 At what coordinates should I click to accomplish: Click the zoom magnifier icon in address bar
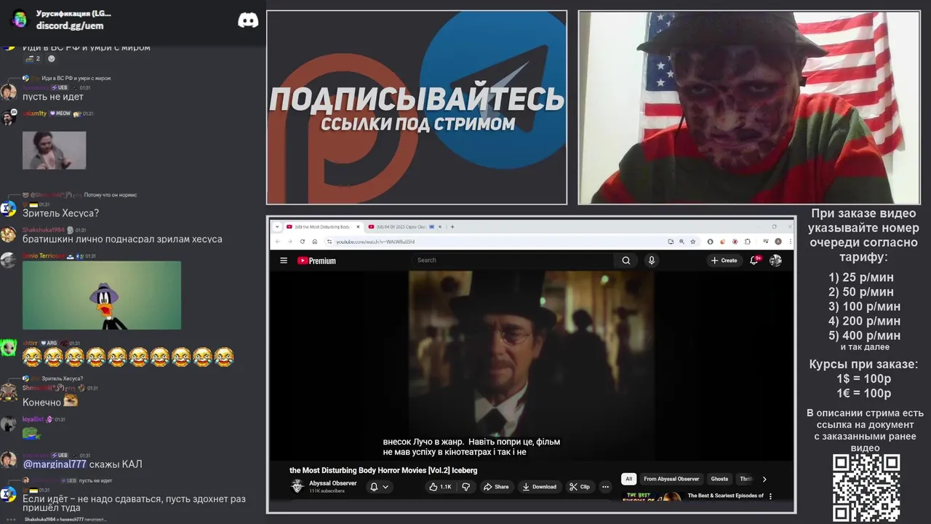pos(682,242)
